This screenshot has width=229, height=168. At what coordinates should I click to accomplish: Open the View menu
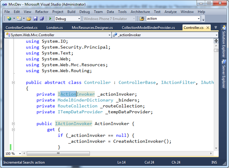point(28,12)
